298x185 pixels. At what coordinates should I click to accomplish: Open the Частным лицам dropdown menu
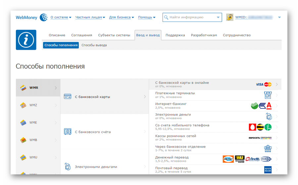point(90,17)
